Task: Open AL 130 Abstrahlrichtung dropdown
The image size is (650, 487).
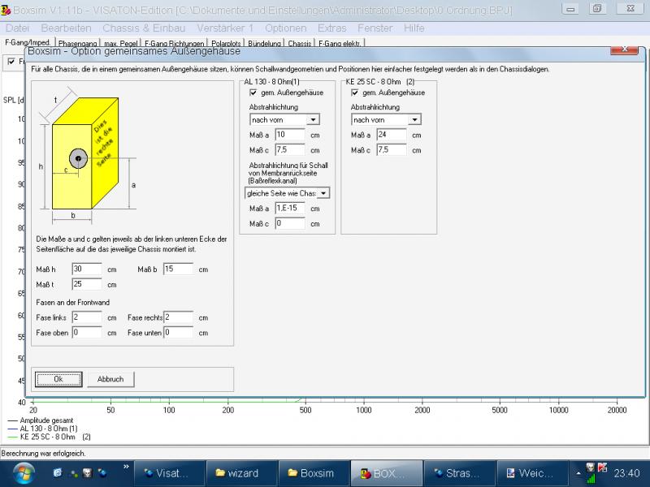Action: [x=314, y=119]
